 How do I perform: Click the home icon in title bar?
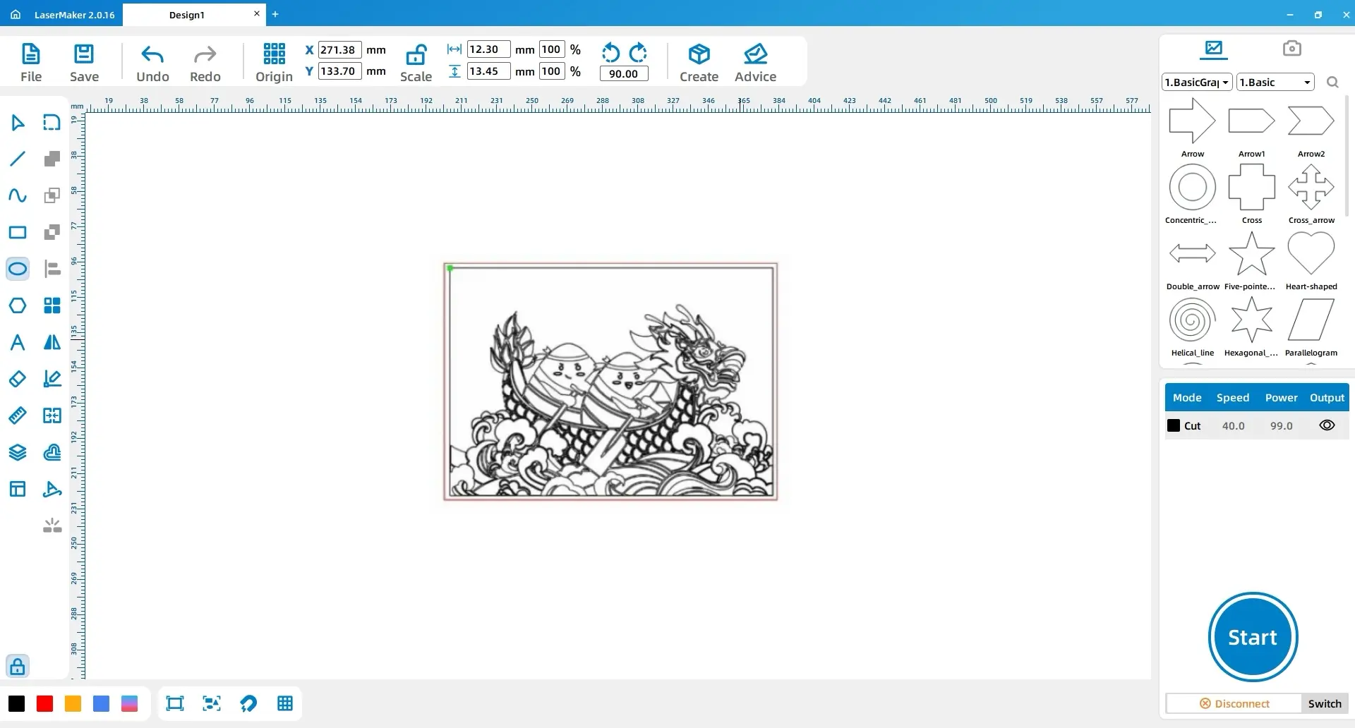point(16,14)
